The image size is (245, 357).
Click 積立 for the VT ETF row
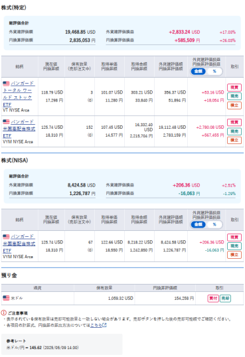point(234,106)
